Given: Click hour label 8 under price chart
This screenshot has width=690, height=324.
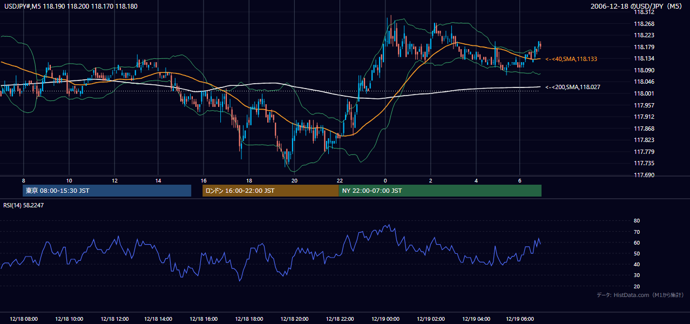Looking at the screenshot, I should coord(24,180).
